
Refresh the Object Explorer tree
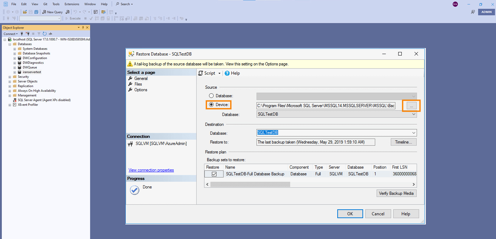pyautogui.click(x=45, y=34)
